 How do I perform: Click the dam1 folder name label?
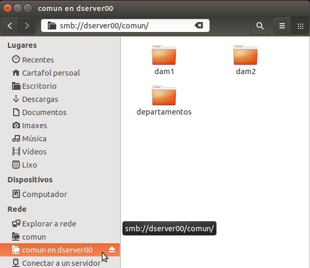tap(164, 71)
